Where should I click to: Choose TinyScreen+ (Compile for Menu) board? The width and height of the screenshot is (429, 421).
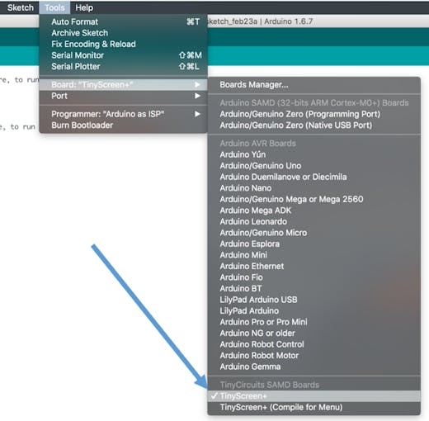[x=314, y=407]
